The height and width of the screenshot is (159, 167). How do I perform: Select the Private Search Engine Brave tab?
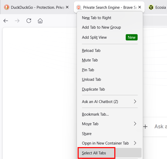tap(109, 7)
